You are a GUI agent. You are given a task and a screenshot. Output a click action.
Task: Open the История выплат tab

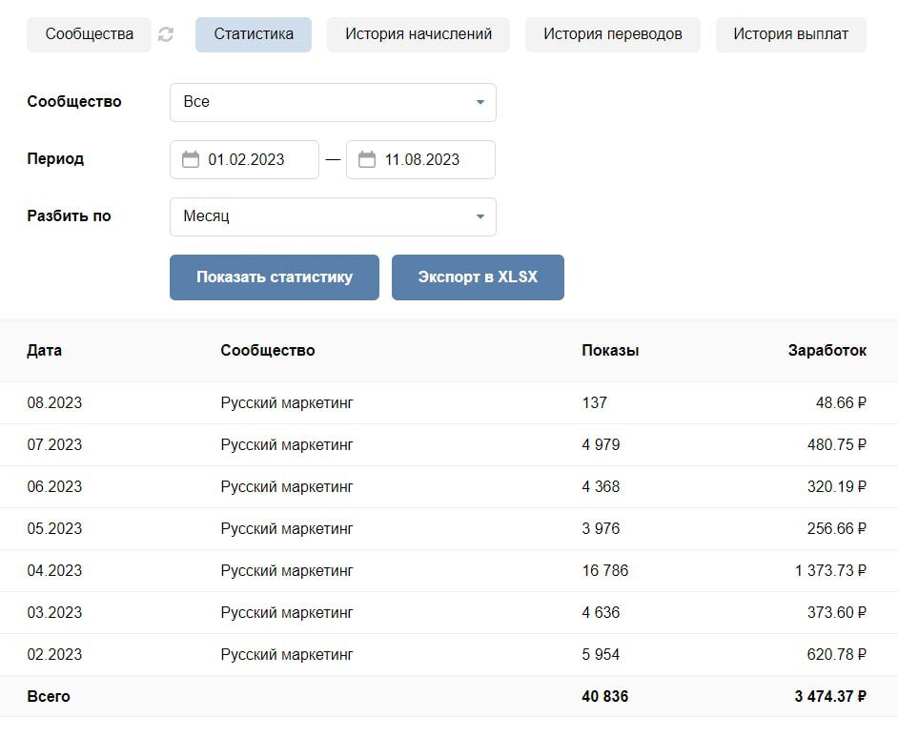point(791,34)
